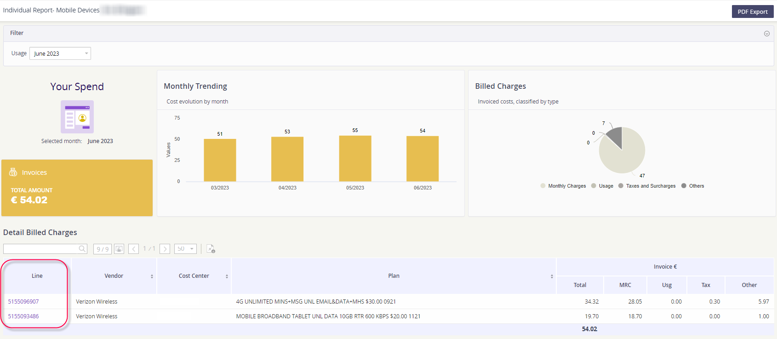This screenshot has width=777, height=339.
Task: Toggle Taxes and Surcharges legend item
Action: point(647,186)
